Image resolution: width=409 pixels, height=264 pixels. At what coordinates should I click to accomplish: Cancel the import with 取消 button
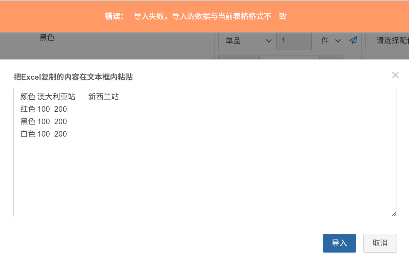(380, 243)
